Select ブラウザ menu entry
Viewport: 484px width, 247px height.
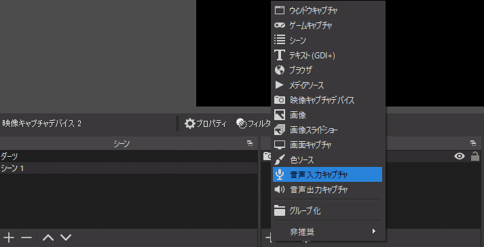(x=327, y=70)
